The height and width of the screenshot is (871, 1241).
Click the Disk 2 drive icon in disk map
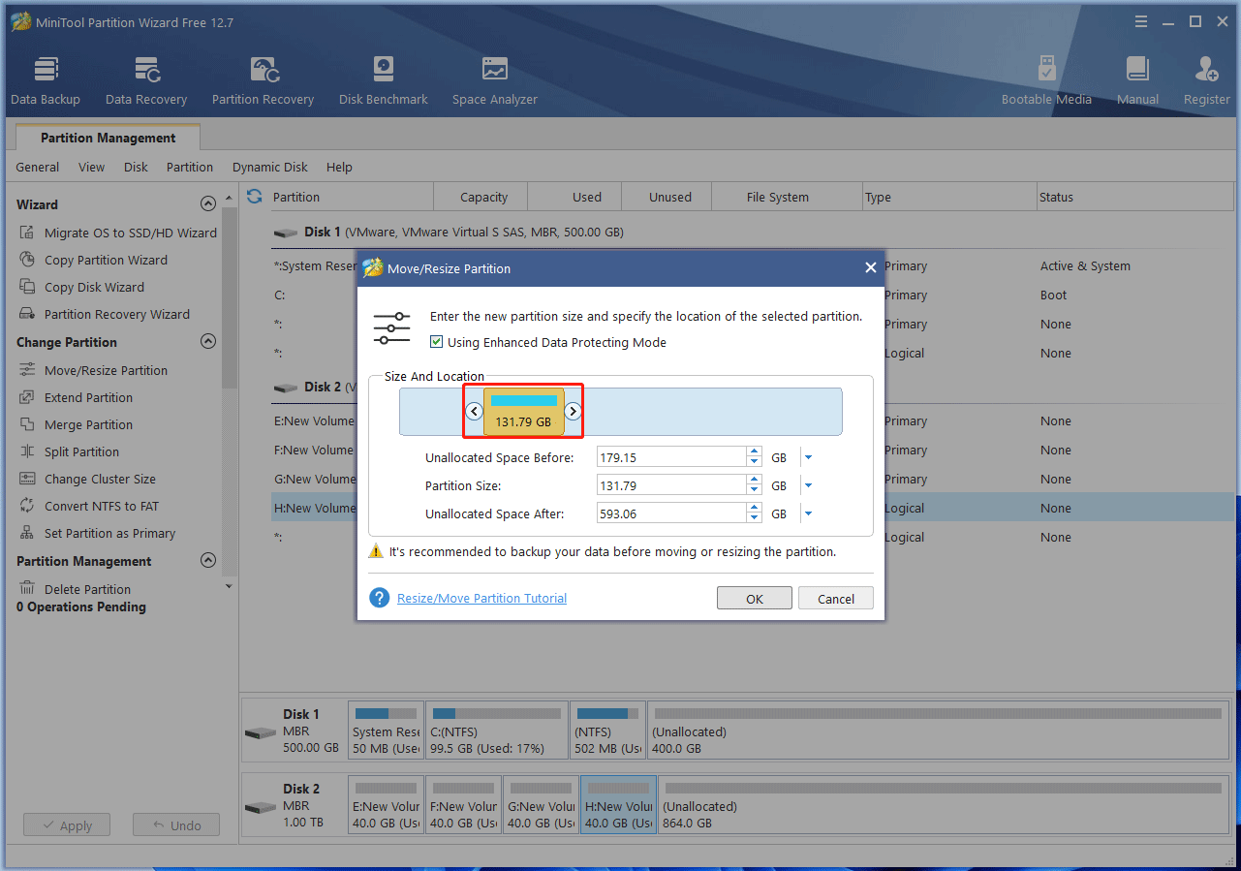coord(261,807)
